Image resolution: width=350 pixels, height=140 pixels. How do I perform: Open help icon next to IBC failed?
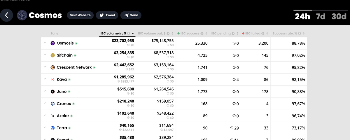tap(263, 34)
